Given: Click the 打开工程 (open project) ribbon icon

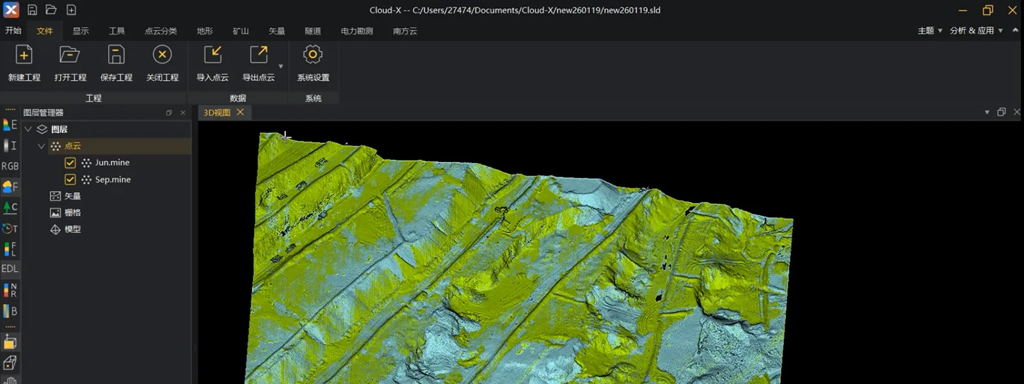Looking at the screenshot, I should (x=70, y=55).
